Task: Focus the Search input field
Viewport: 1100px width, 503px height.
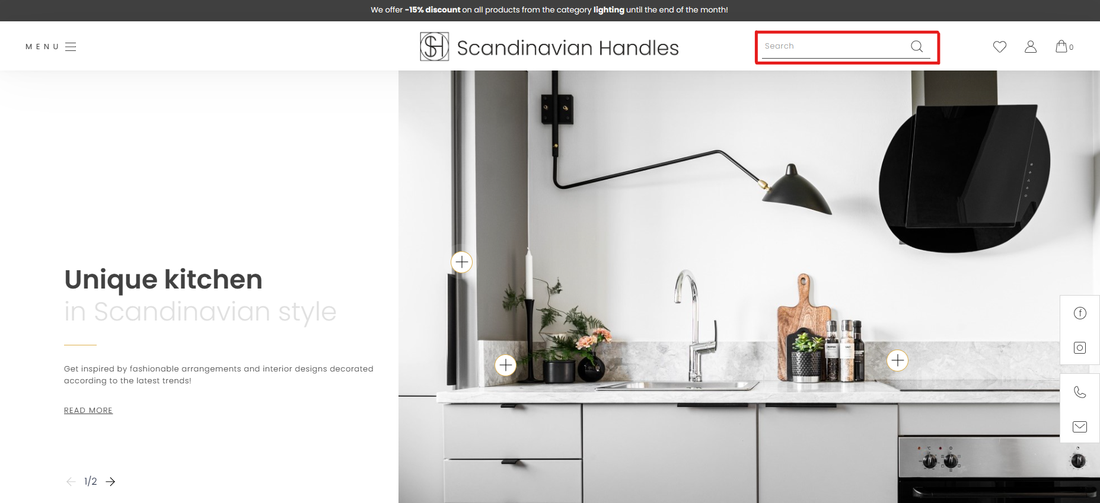Action: click(835, 46)
